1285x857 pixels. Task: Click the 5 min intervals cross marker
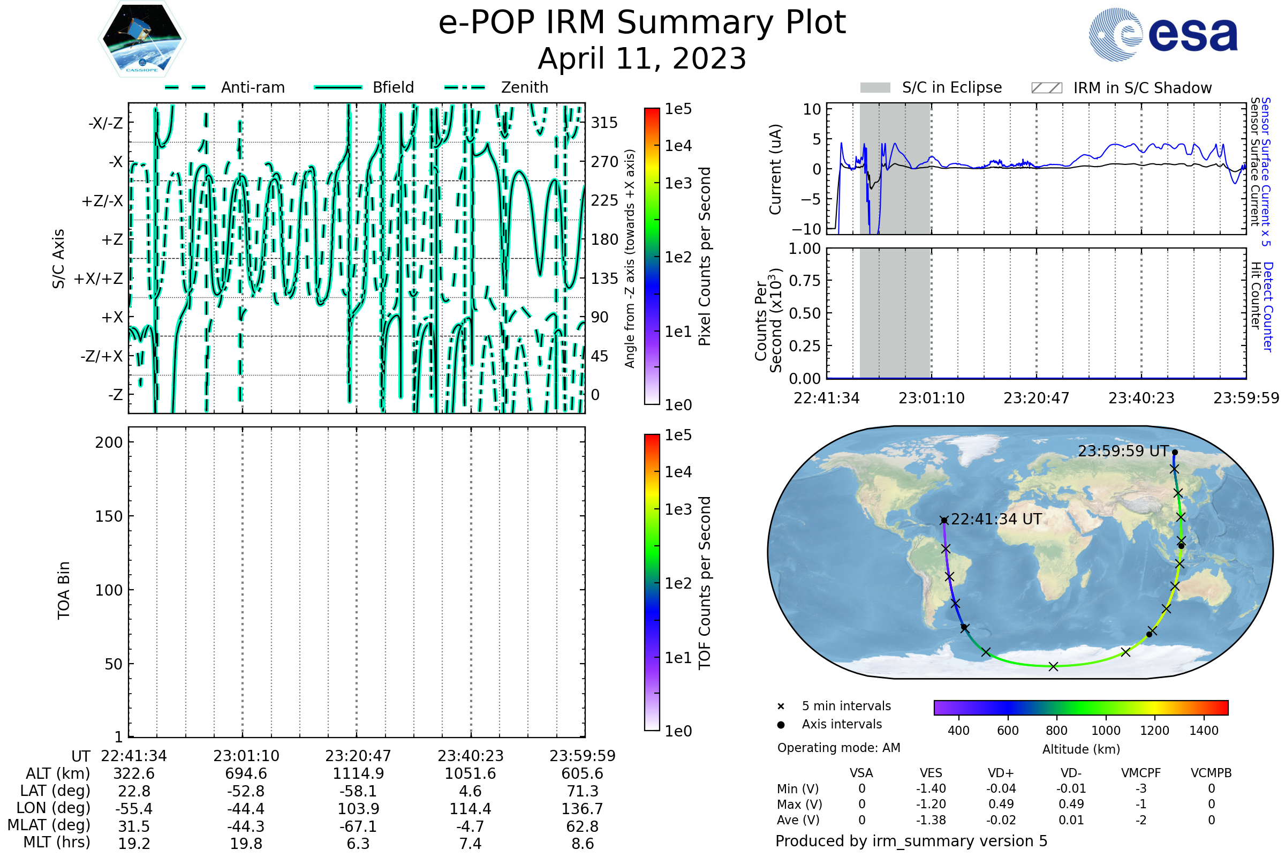781,706
